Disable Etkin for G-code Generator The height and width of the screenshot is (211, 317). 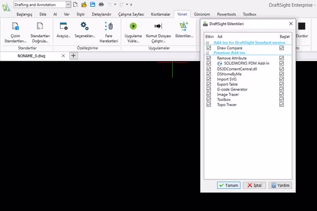click(209, 89)
